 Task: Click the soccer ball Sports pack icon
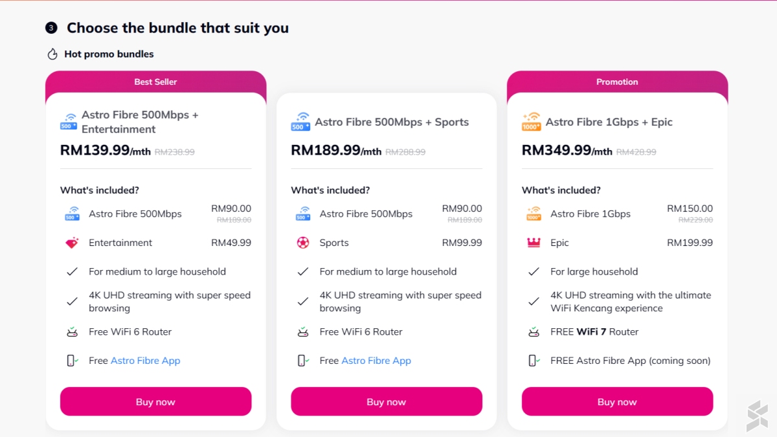(x=302, y=243)
